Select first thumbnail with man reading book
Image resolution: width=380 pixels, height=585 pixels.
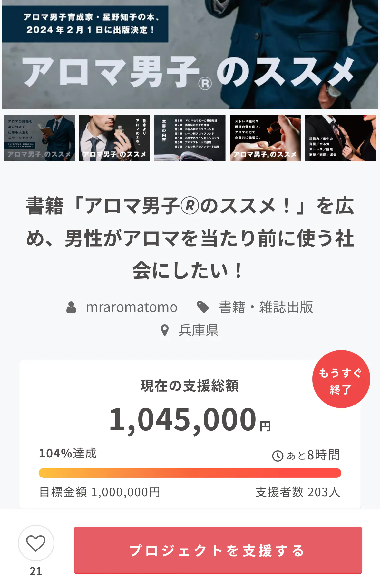tap(39, 138)
